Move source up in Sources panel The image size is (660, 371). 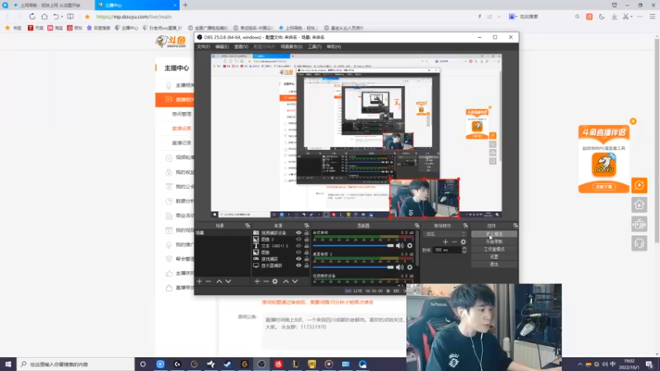point(285,281)
